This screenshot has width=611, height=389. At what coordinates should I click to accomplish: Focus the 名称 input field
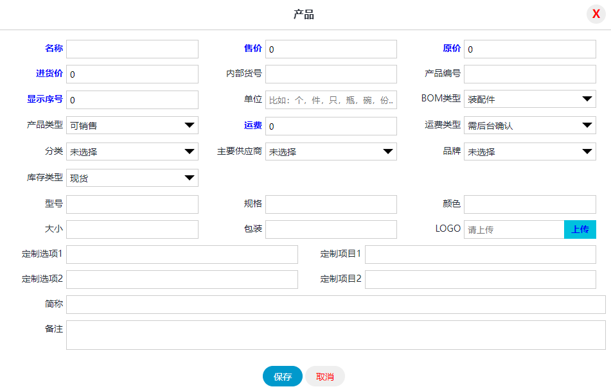point(132,49)
